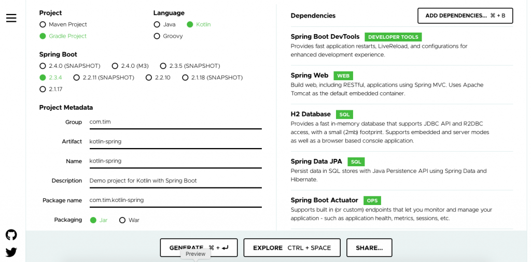
Task: Select Groovy language option
Action: point(157,36)
